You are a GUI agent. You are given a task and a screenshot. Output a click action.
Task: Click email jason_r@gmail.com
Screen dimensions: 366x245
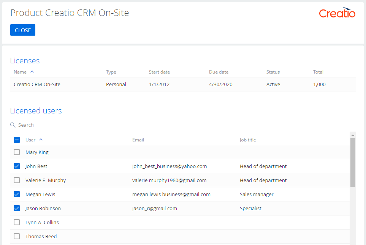click(x=155, y=208)
